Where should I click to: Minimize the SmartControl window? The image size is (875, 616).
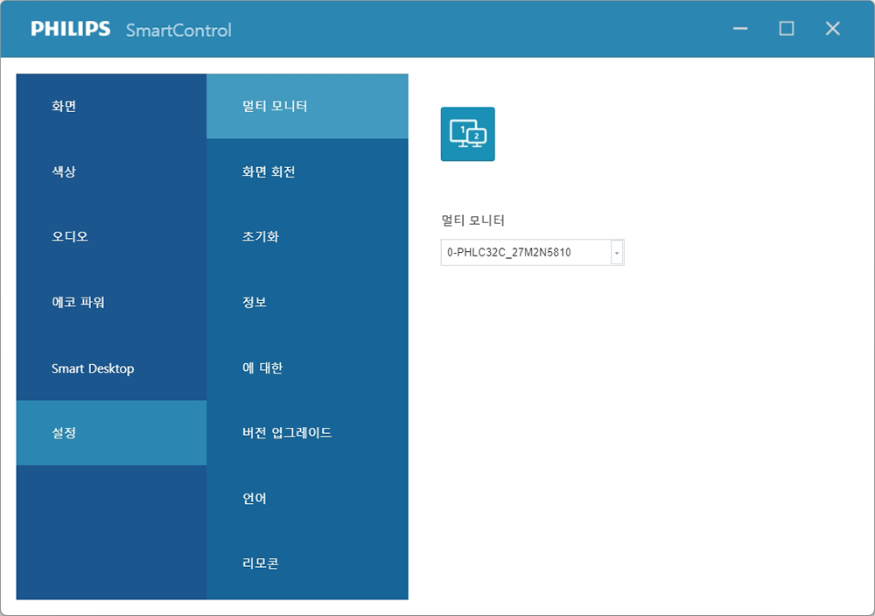coord(740,29)
